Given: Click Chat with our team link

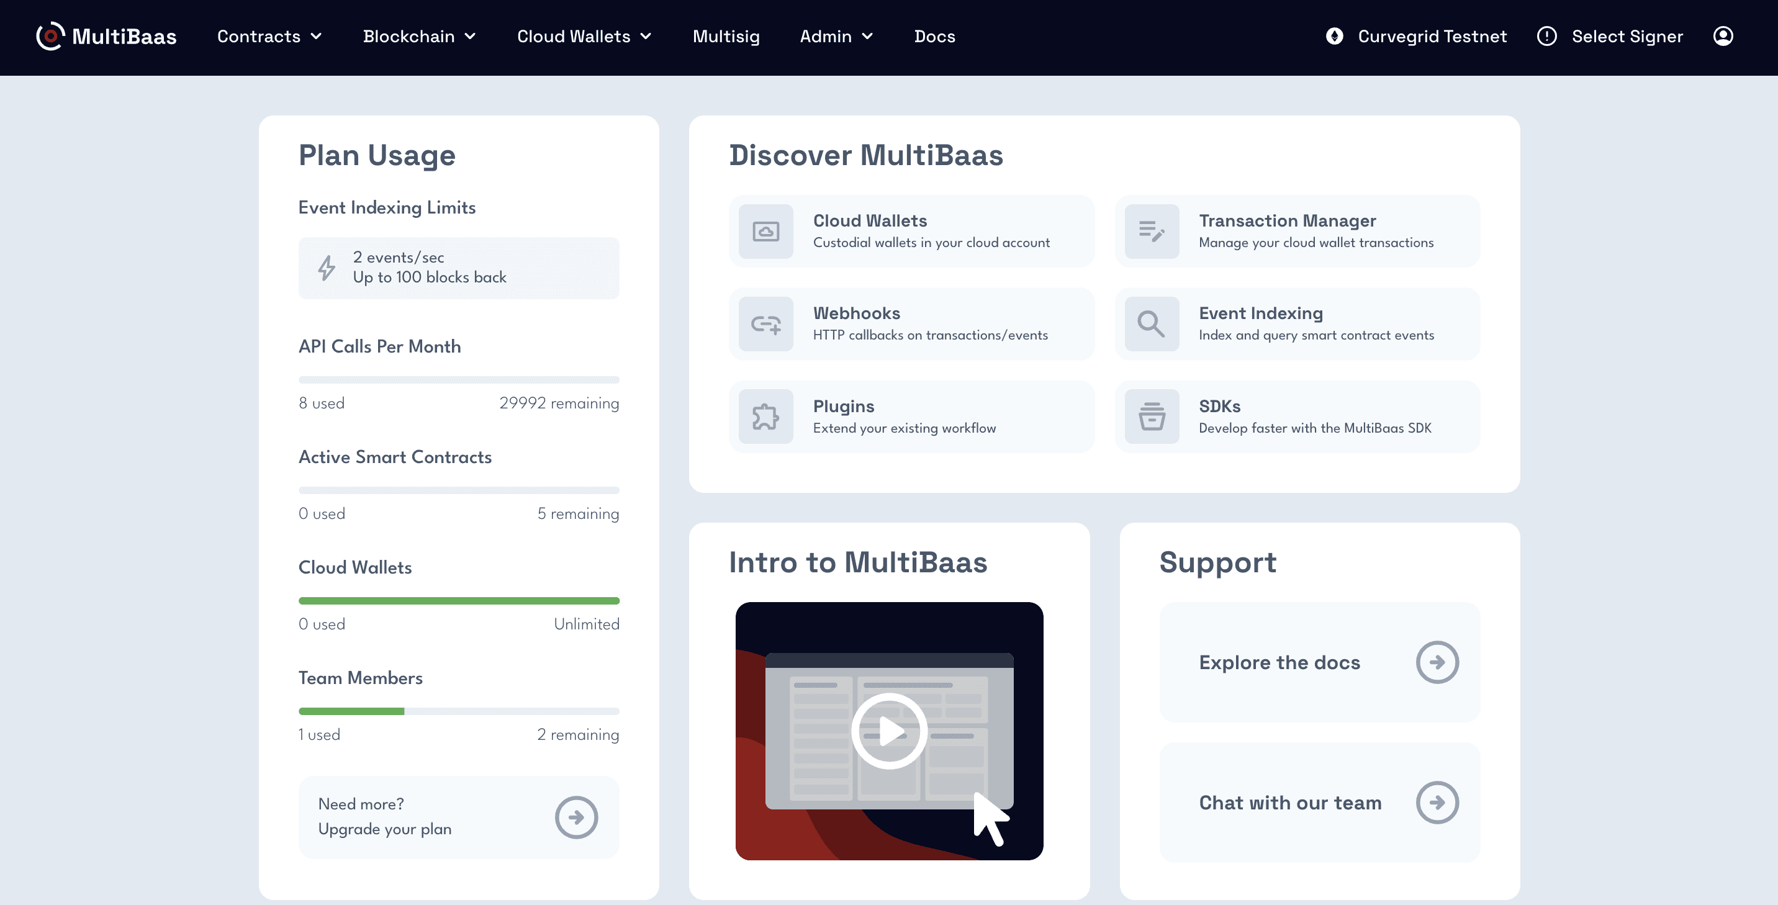Looking at the screenshot, I should (x=1289, y=803).
